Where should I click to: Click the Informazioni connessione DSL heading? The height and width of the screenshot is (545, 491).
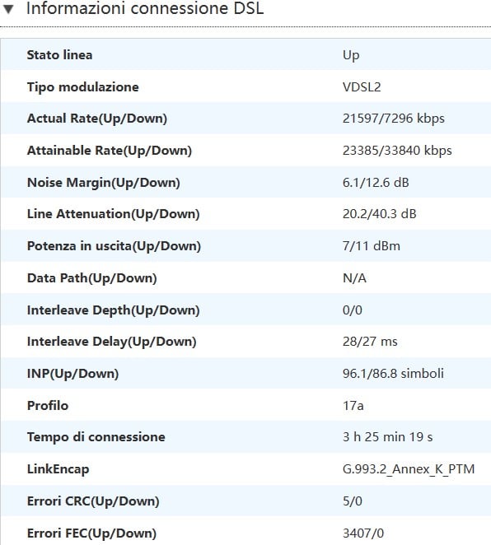(145, 8)
